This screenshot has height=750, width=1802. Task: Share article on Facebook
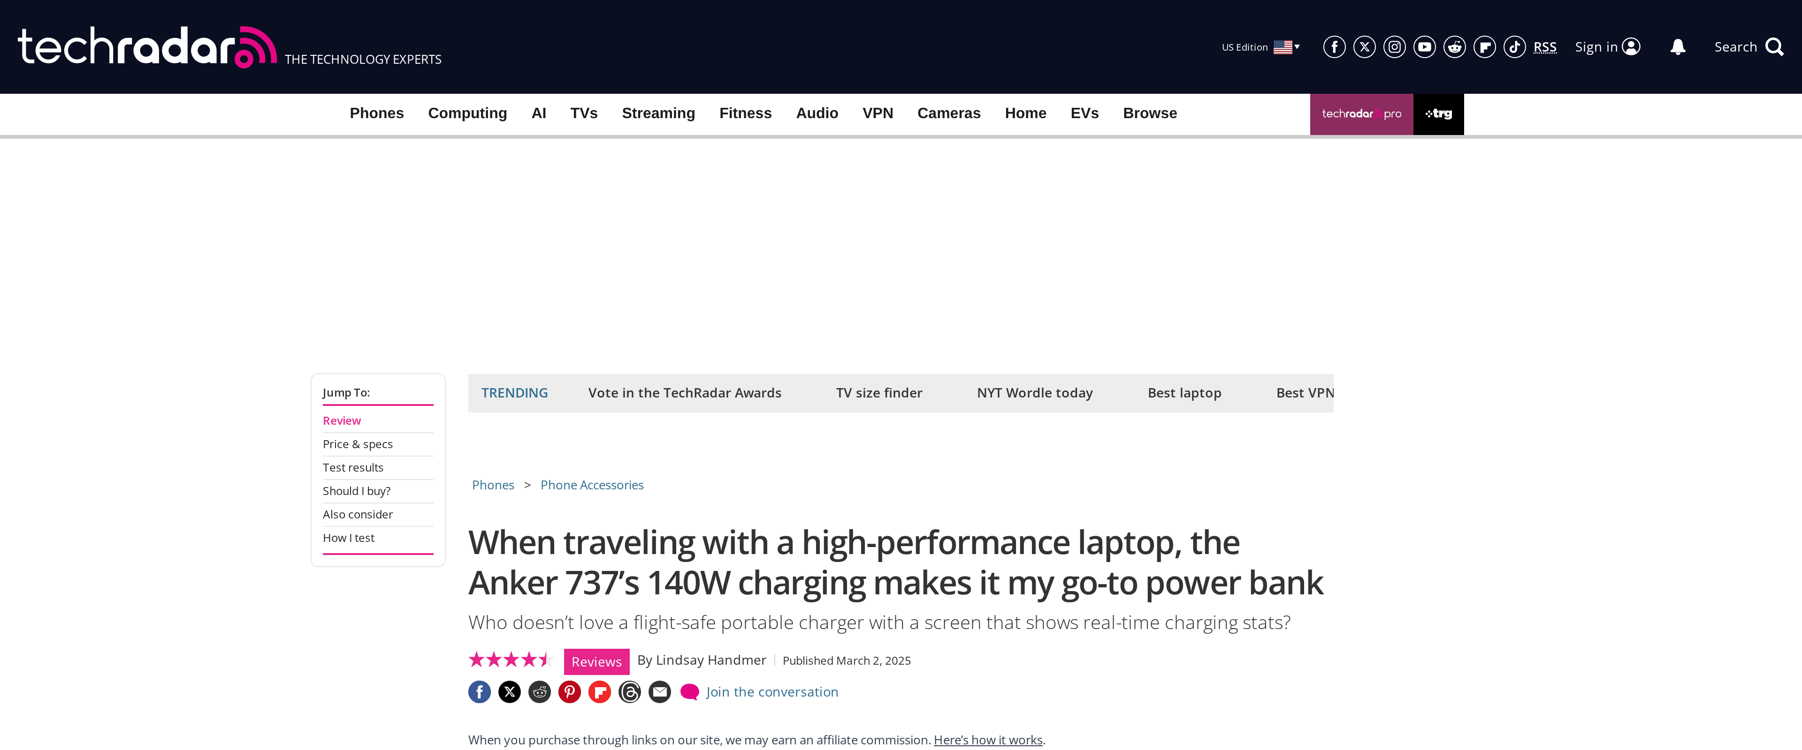(479, 692)
